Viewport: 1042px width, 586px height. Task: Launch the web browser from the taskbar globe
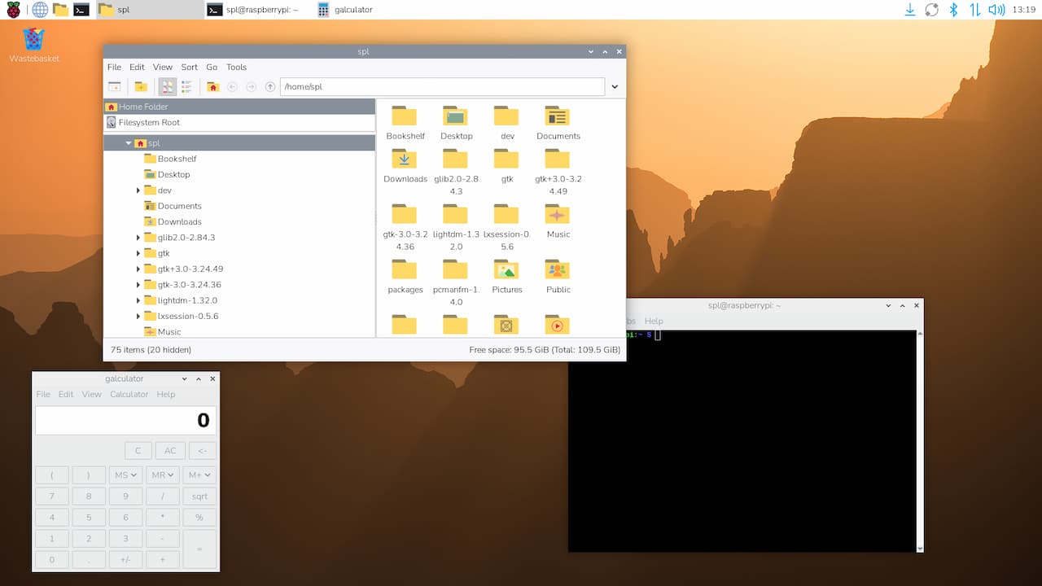tap(39, 10)
